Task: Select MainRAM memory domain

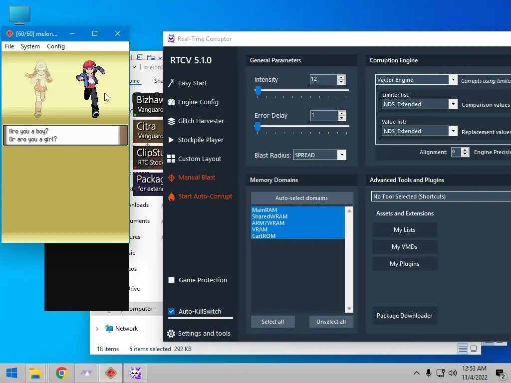Action: point(297,210)
